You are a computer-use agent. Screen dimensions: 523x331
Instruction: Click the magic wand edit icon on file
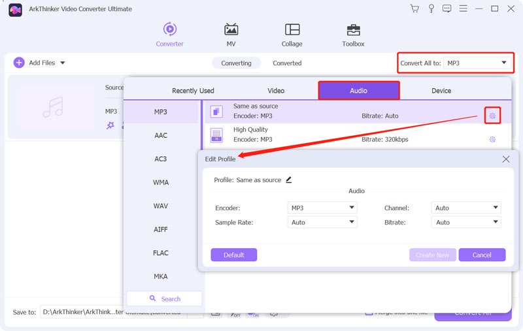(110, 125)
